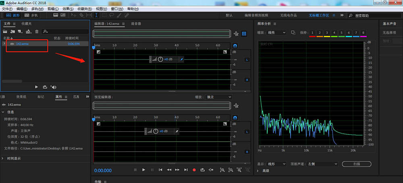Open the 缩放 独立 dropdown in preview editor
The width and height of the screenshot is (403, 183).
[x=219, y=97]
